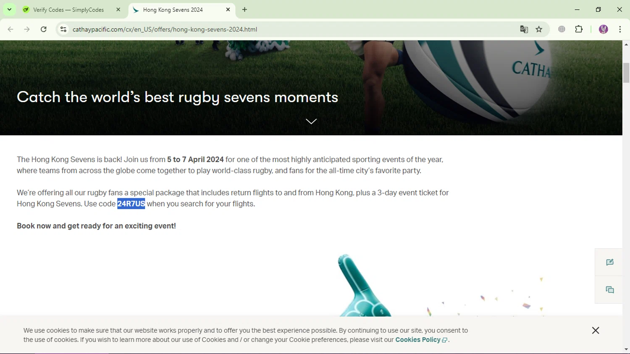630x354 pixels.
Task: Click scrollbar up arrow
Action: tap(626, 44)
